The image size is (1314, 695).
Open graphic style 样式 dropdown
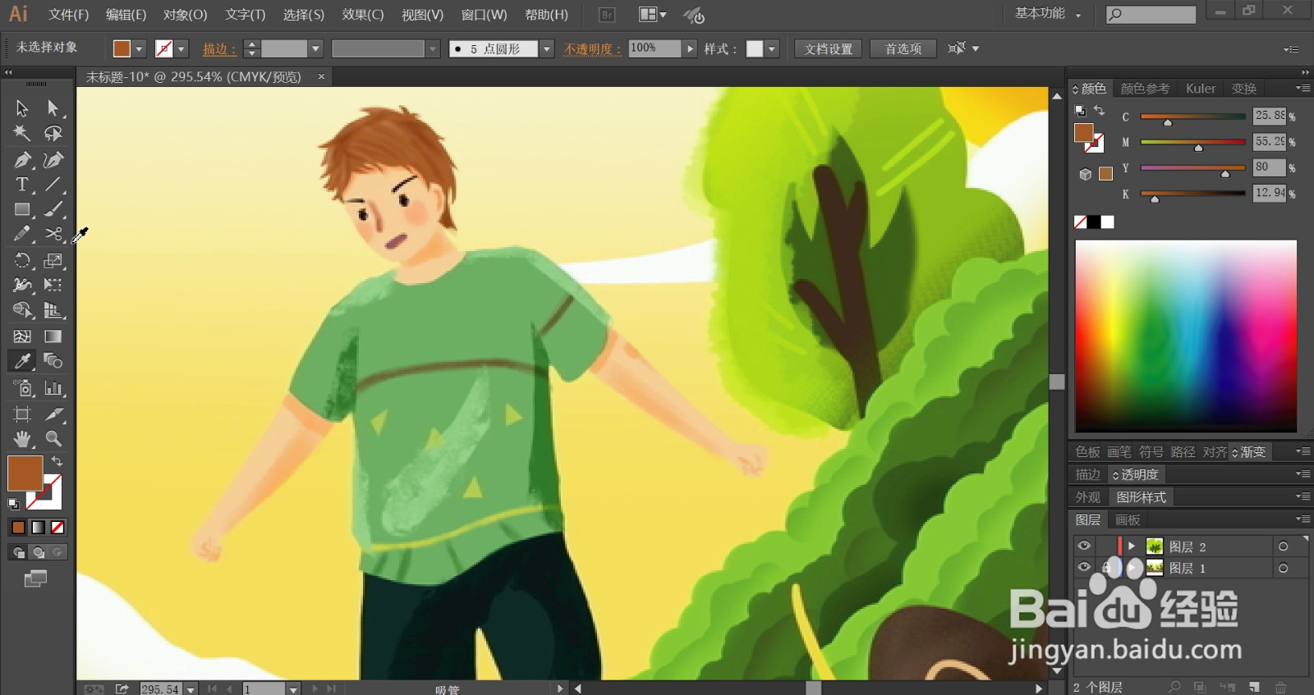pos(772,49)
